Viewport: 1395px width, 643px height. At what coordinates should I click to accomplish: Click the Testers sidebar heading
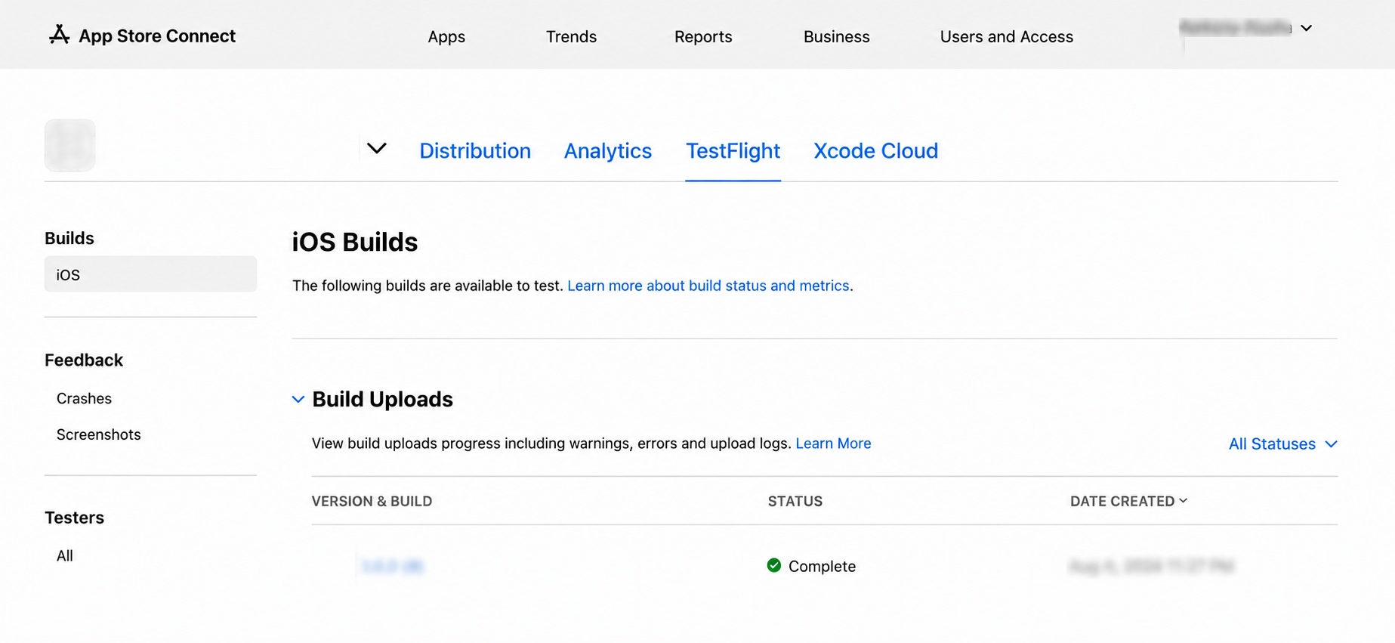coord(74,518)
